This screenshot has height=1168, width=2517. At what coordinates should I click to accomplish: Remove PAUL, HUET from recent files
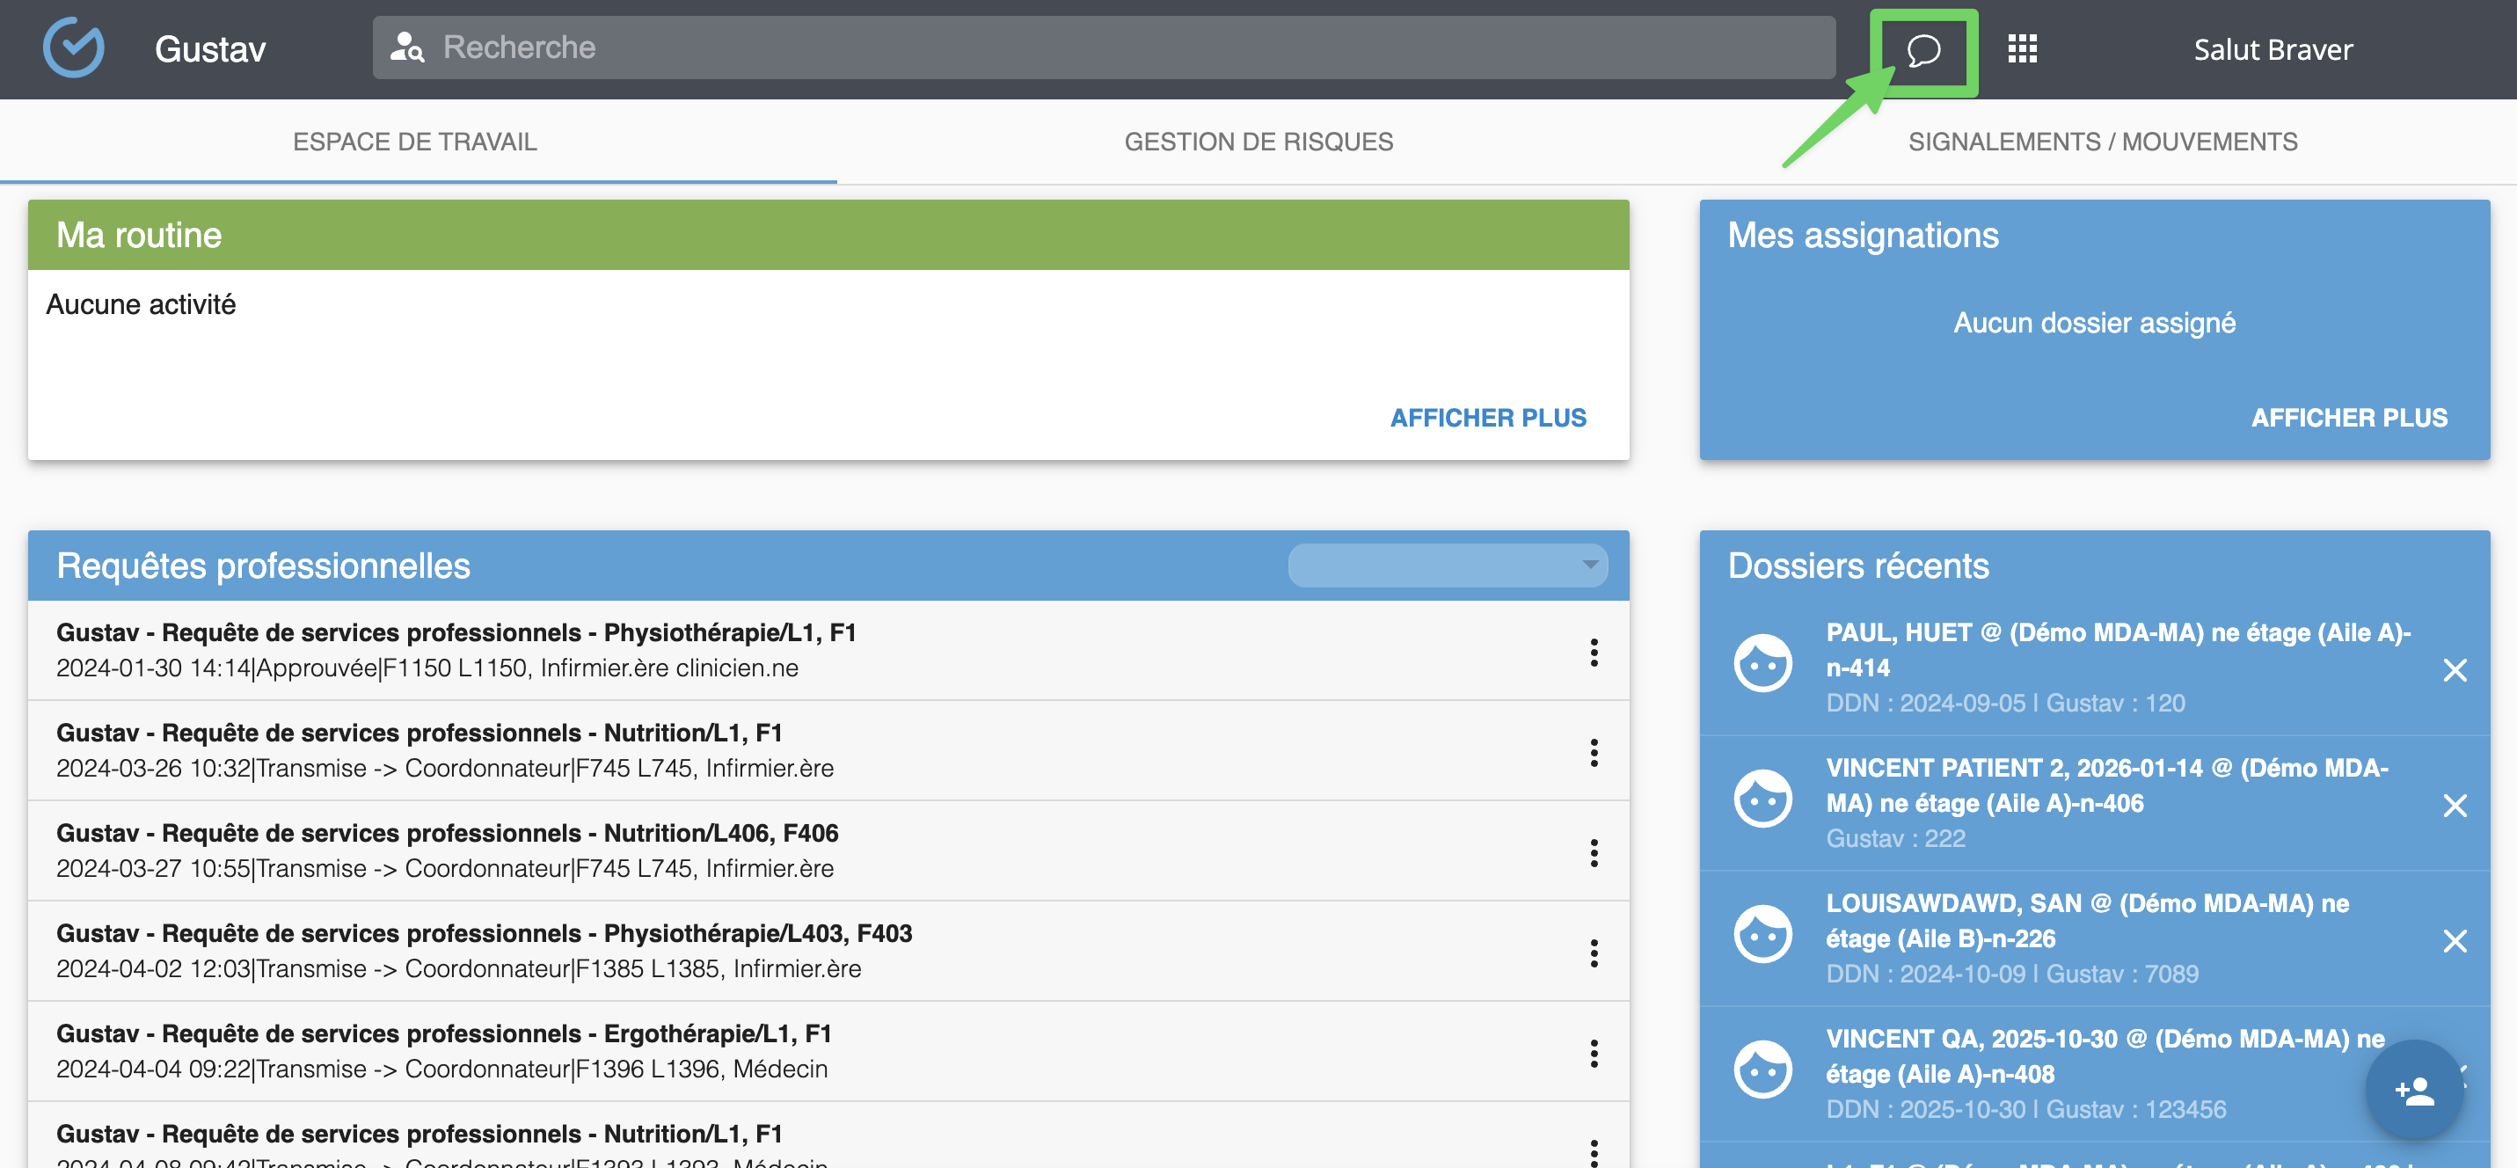point(2454,669)
